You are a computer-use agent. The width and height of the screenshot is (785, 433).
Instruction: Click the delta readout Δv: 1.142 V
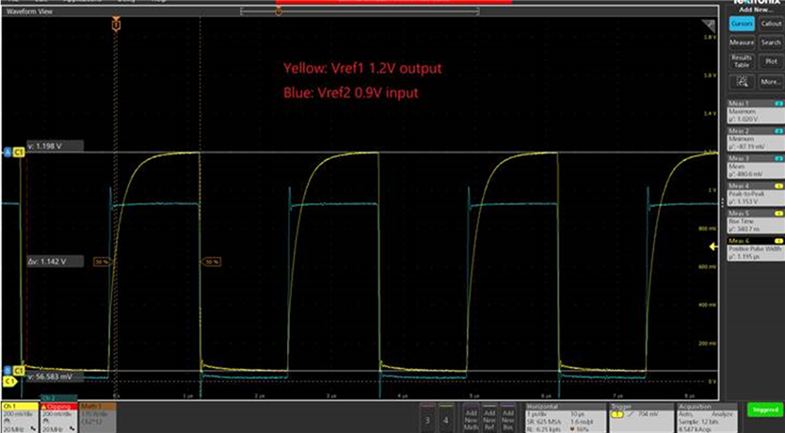[56, 262]
